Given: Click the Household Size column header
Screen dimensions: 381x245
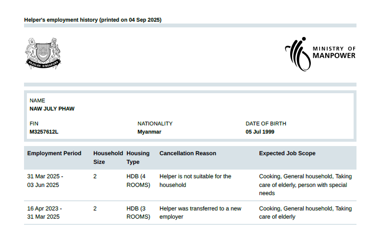Looking at the screenshot, I should (x=108, y=158).
